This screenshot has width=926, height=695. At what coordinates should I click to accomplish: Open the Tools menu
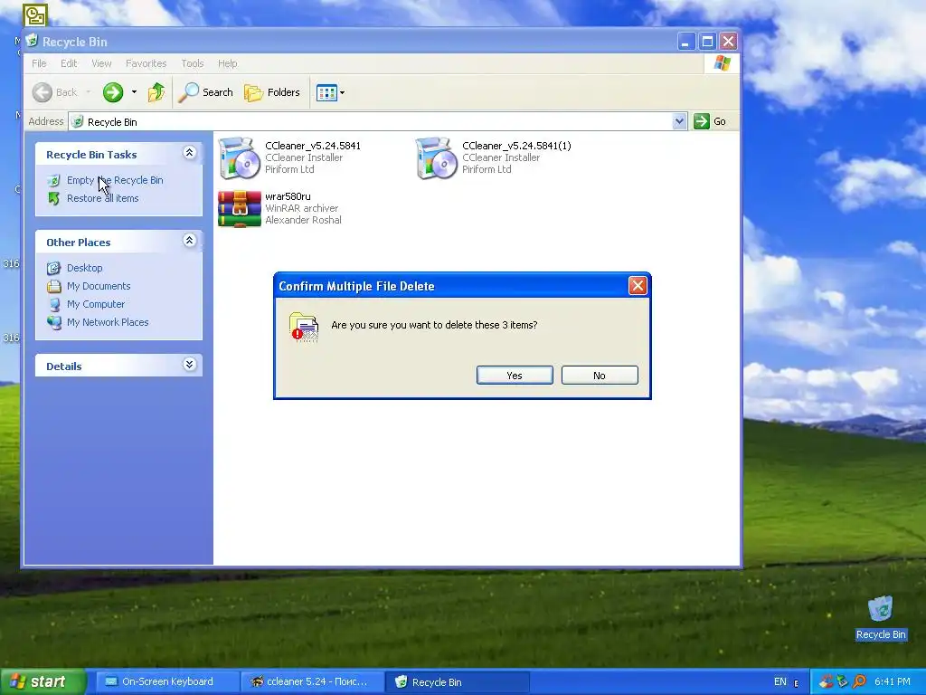pos(192,63)
